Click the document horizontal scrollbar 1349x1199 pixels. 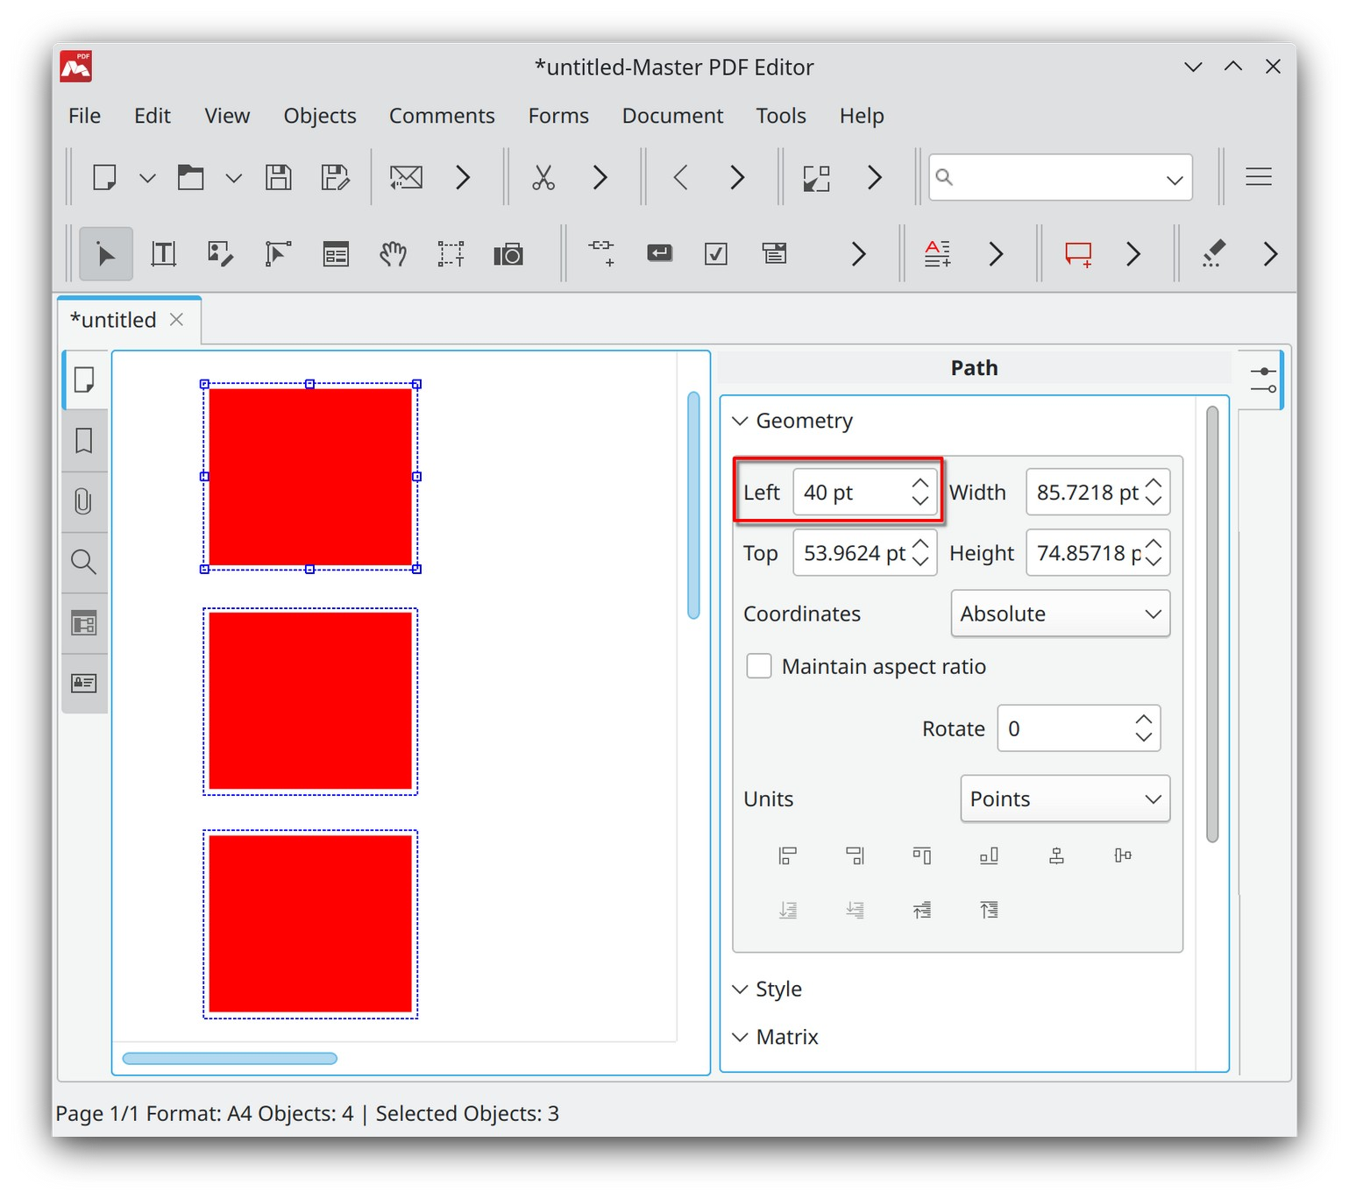230,1058
